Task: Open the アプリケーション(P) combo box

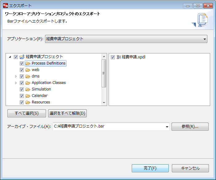Action: coord(126,39)
